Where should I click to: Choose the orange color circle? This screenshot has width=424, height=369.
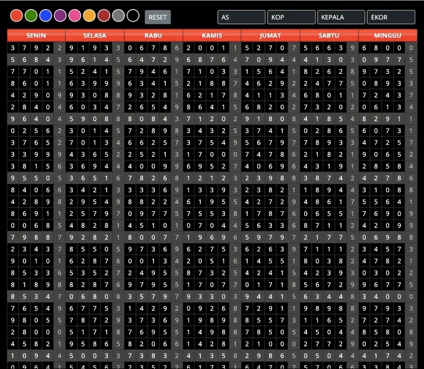[89, 16]
